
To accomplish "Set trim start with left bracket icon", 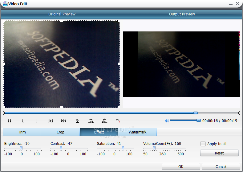I will pos(23,121).
